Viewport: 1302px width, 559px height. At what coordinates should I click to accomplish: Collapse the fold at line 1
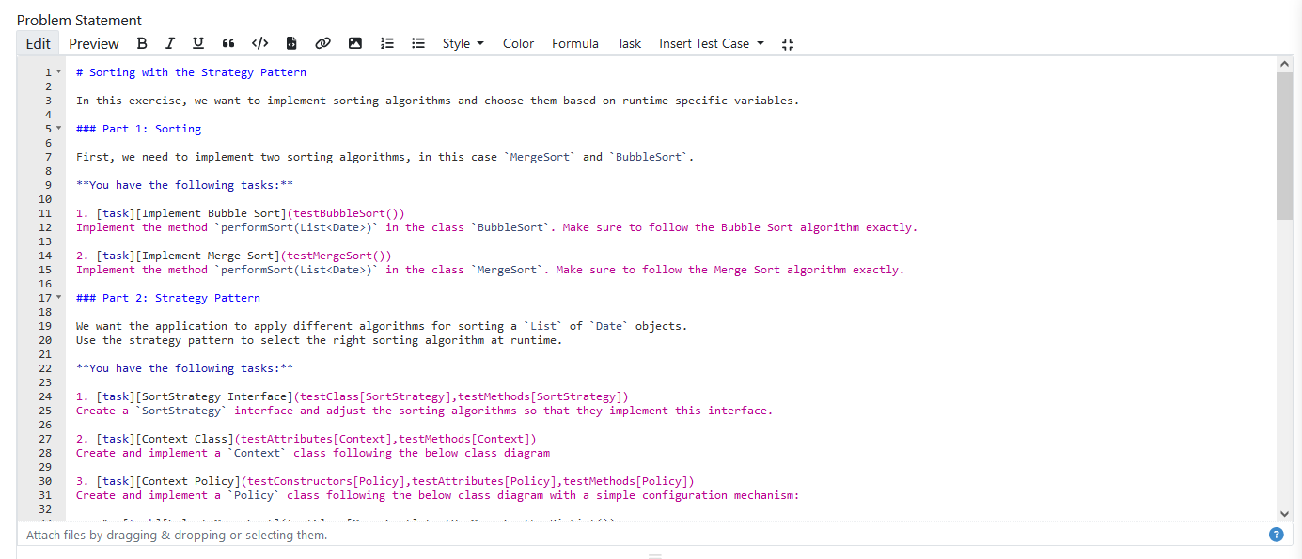(x=58, y=72)
